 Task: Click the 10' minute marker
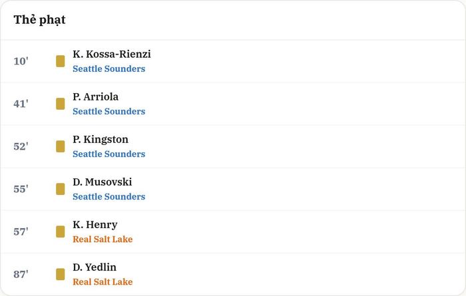click(x=21, y=61)
